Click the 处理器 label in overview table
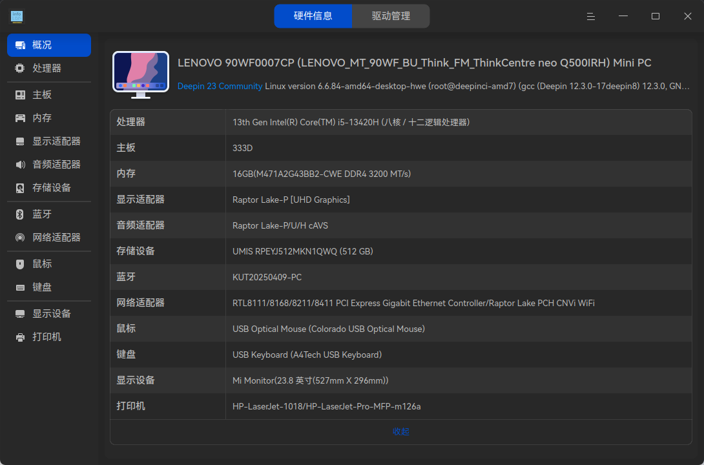The height and width of the screenshot is (465, 704). (x=130, y=122)
